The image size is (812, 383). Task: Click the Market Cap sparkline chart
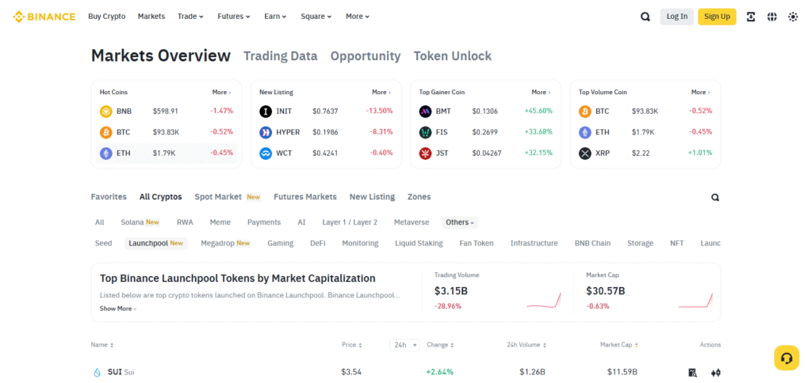pyautogui.click(x=695, y=300)
